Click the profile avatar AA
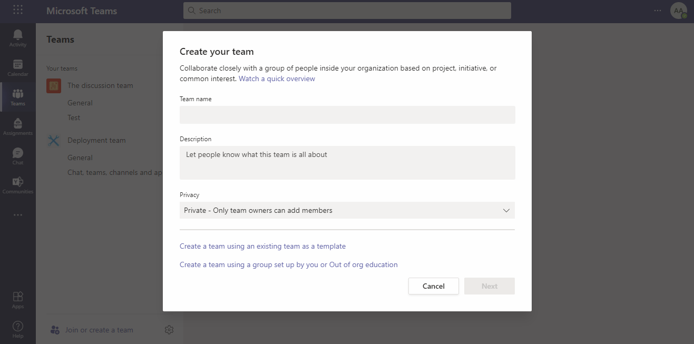694x344 pixels. tap(678, 11)
